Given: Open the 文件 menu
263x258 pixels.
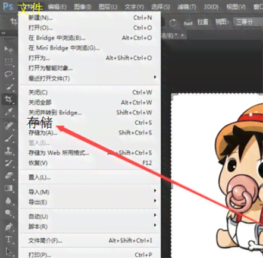Looking at the screenshot, I should point(30,8).
